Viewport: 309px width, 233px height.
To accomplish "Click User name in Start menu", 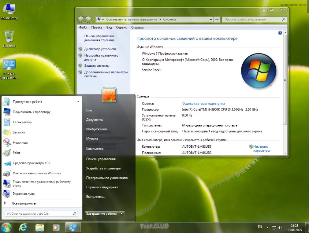I will pyautogui.click(x=89, y=110).
